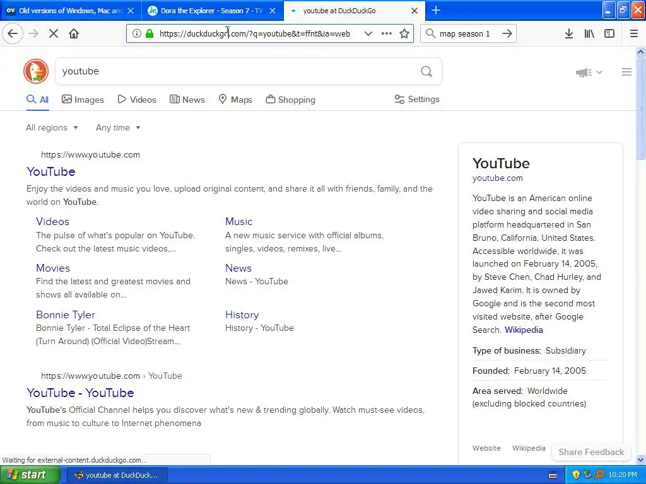Click 'youtube.com' link in the info panel
The width and height of the screenshot is (646, 484).
click(497, 178)
